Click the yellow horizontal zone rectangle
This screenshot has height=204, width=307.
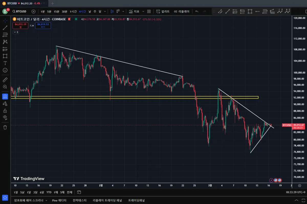[135, 97]
